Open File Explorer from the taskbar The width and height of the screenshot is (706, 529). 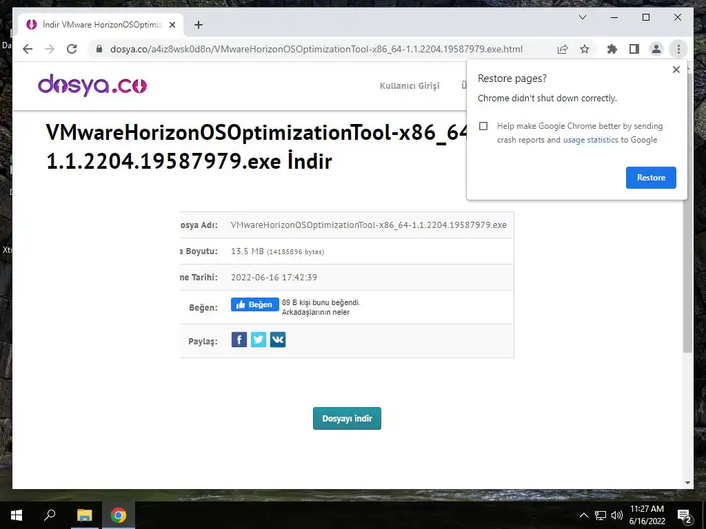point(84,515)
